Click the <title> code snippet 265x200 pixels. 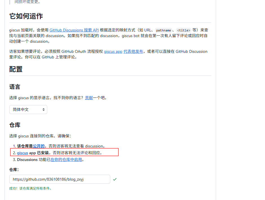tap(184, 30)
